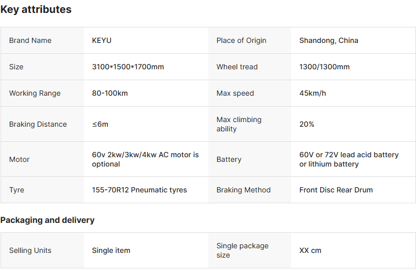Select the 80-100km range value
Viewport: 416px width, 270px height.
[x=110, y=93]
